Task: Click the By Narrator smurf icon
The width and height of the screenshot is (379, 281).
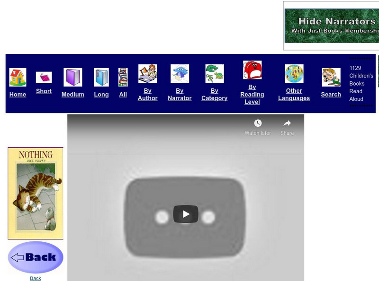Action: tap(180, 74)
